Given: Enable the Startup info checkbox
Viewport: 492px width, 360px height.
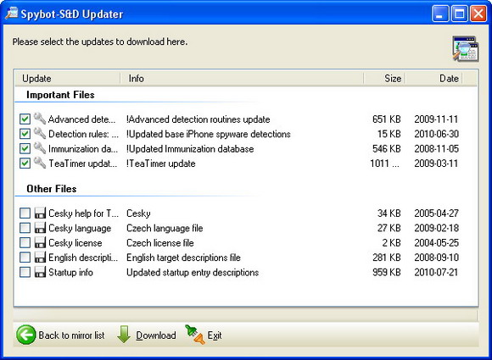Looking at the screenshot, I should pyautogui.click(x=25, y=272).
